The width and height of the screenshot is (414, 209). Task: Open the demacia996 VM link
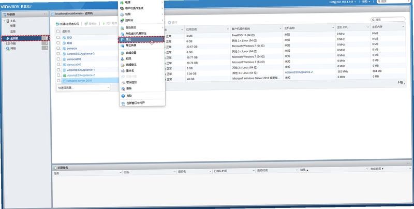click(x=74, y=59)
